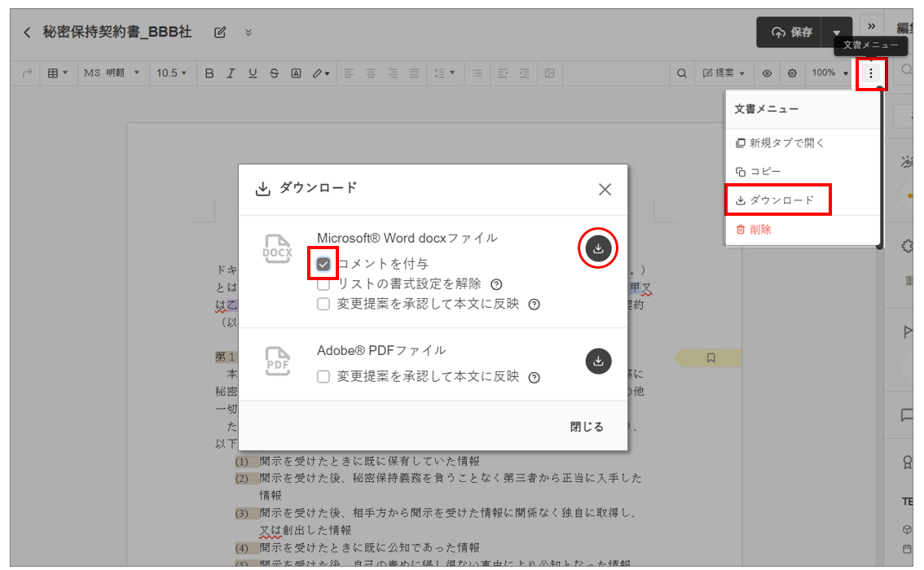Click the edit title pencil icon
The width and height of the screenshot is (924, 570).
point(219,33)
